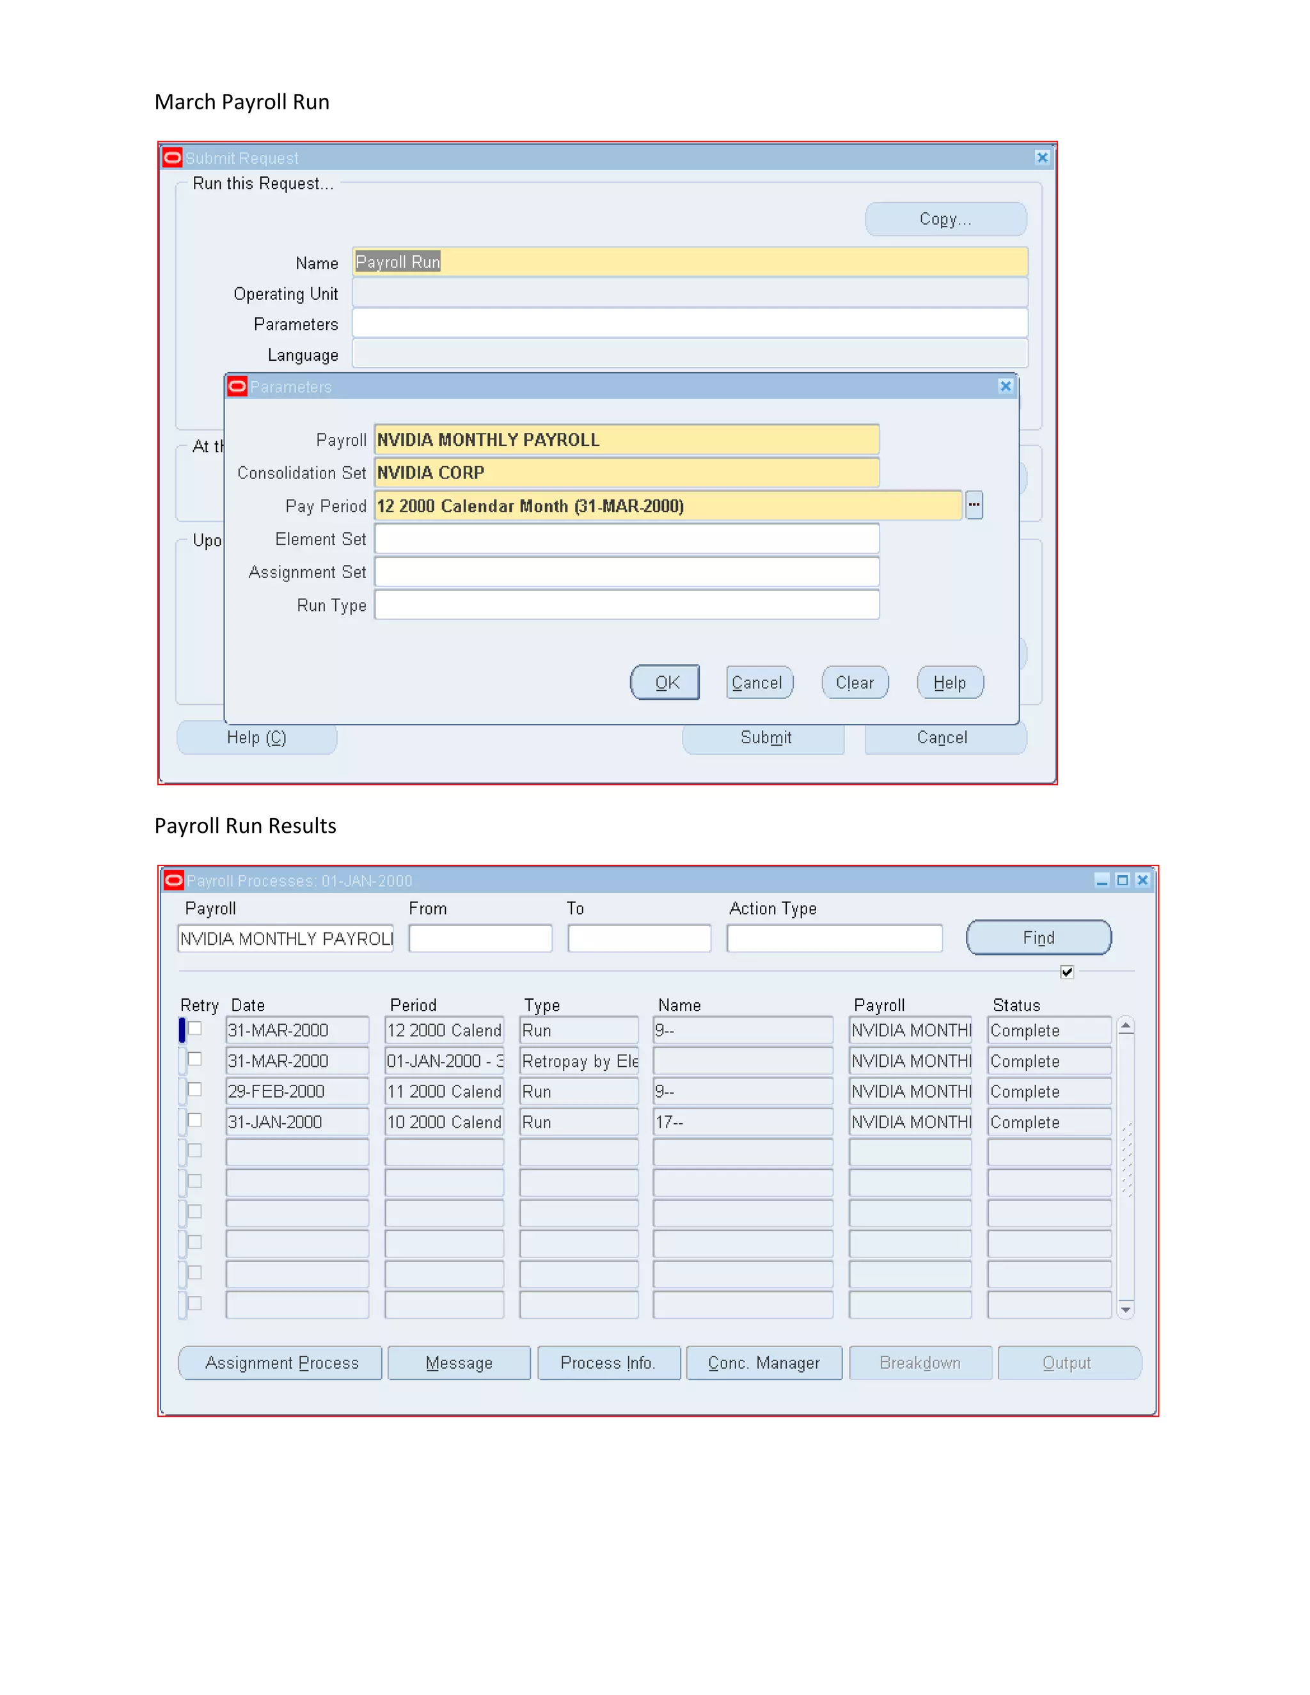Click the Find button

point(1038,938)
